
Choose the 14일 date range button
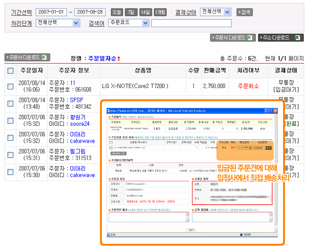tap(145, 12)
